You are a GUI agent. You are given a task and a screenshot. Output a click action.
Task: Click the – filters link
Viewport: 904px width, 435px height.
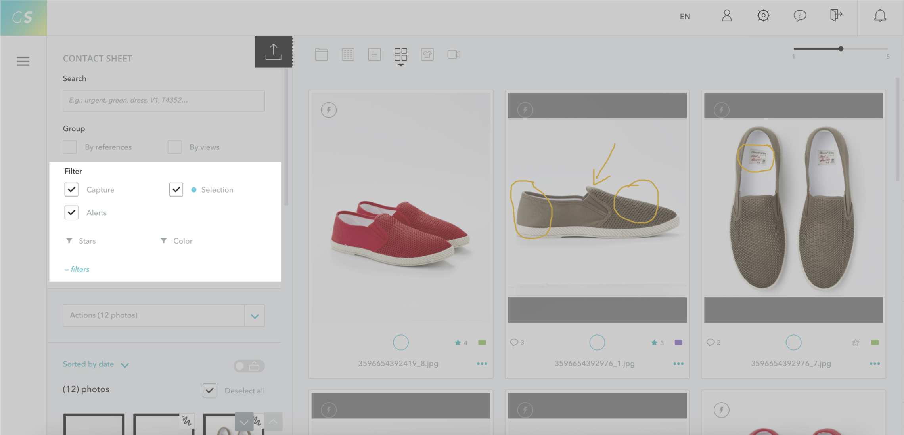[x=77, y=269]
